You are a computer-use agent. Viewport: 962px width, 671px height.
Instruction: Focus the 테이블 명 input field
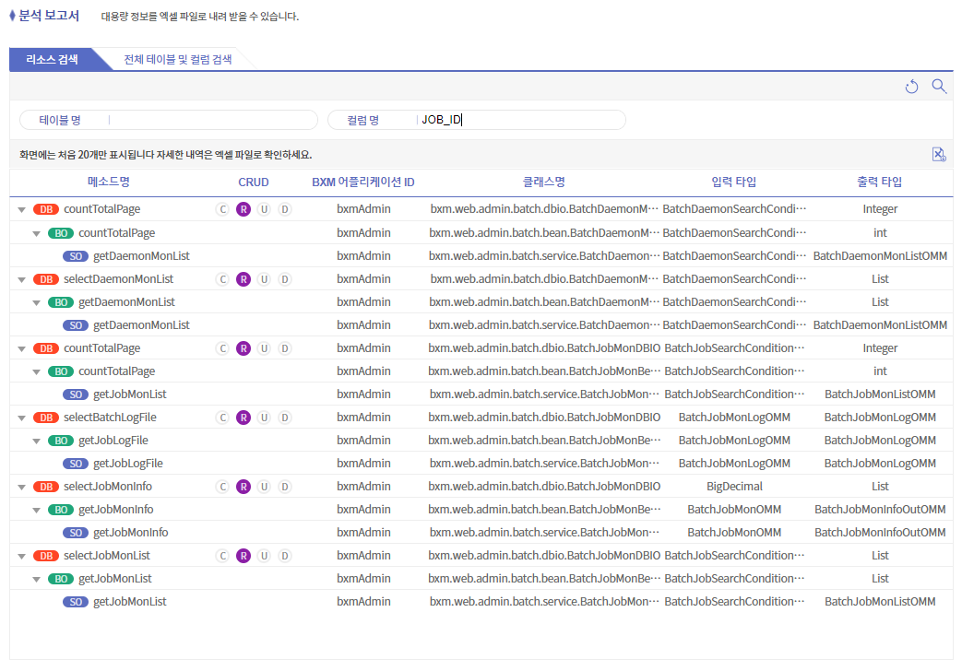[169, 120]
